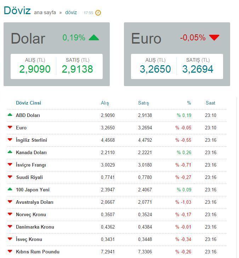Viewport: 239px width, 258px height.
Task: Click green up arrow beside ABD Doları
Action: point(10,115)
